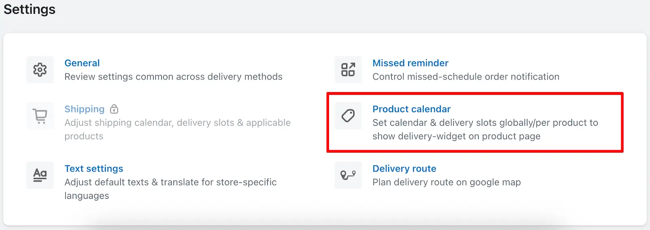Click the Missed reminder grid icon
Viewport: 650px width, 230px height.
pyautogui.click(x=348, y=70)
